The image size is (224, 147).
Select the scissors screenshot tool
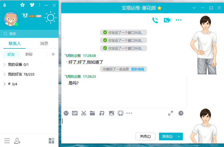(x=83, y=113)
